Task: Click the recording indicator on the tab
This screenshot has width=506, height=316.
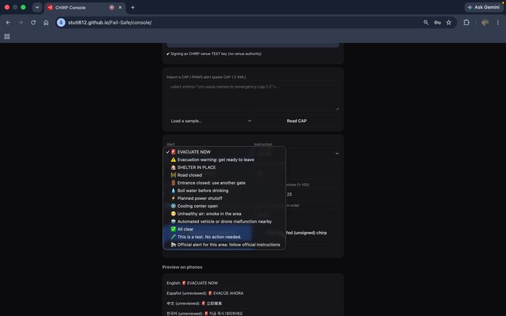Action: click(x=112, y=8)
